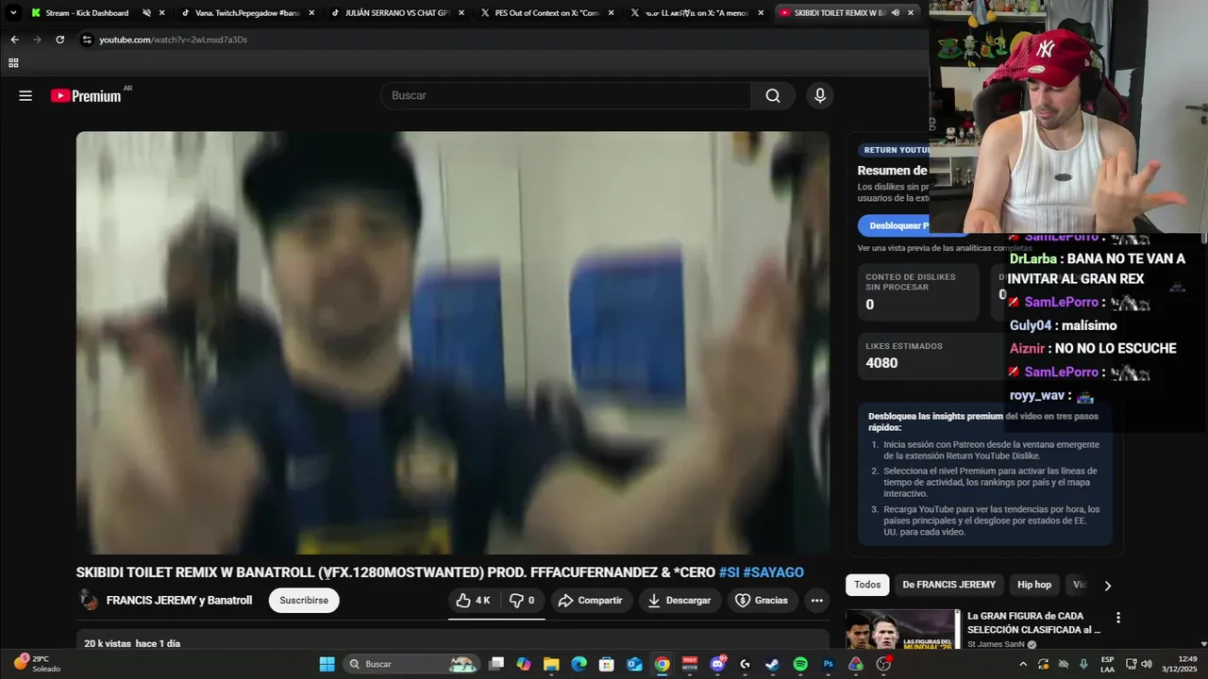Switch to Vana.Twitch.Pepegadow TikTok tab
The height and width of the screenshot is (679, 1208).
247,13
